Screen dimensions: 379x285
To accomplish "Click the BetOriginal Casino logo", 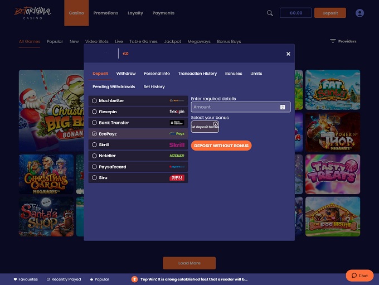I will tap(32, 13).
